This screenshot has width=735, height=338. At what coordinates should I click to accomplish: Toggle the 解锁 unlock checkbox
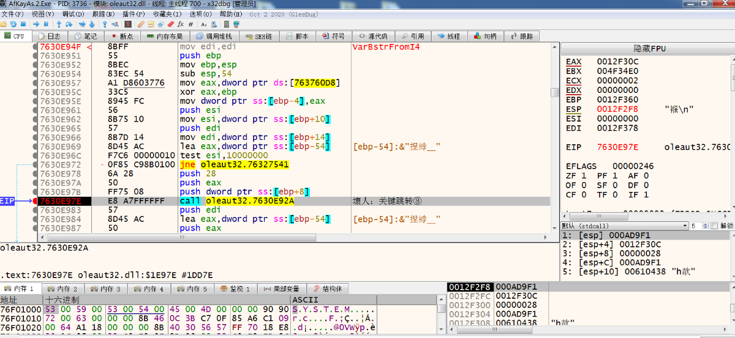click(x=715, y=226)
